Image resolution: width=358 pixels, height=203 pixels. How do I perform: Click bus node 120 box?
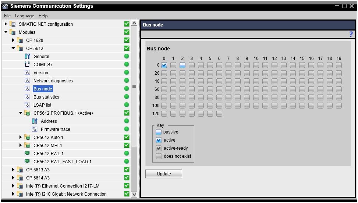164,114
